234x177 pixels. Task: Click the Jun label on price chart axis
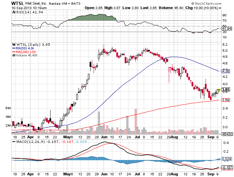104,137
